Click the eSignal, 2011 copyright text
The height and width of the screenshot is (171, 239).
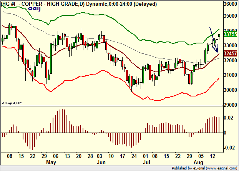[x=12, y=103]
